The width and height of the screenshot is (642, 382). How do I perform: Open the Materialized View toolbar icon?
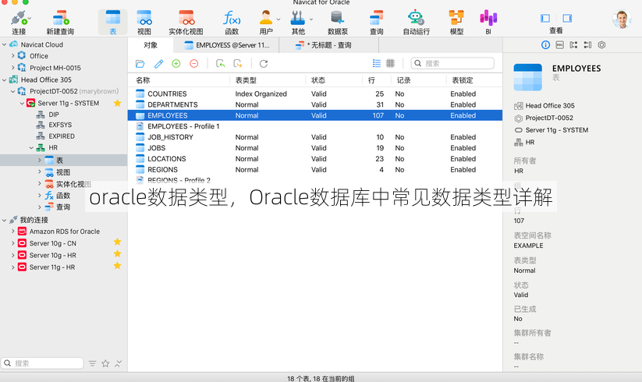coord(186,23)
